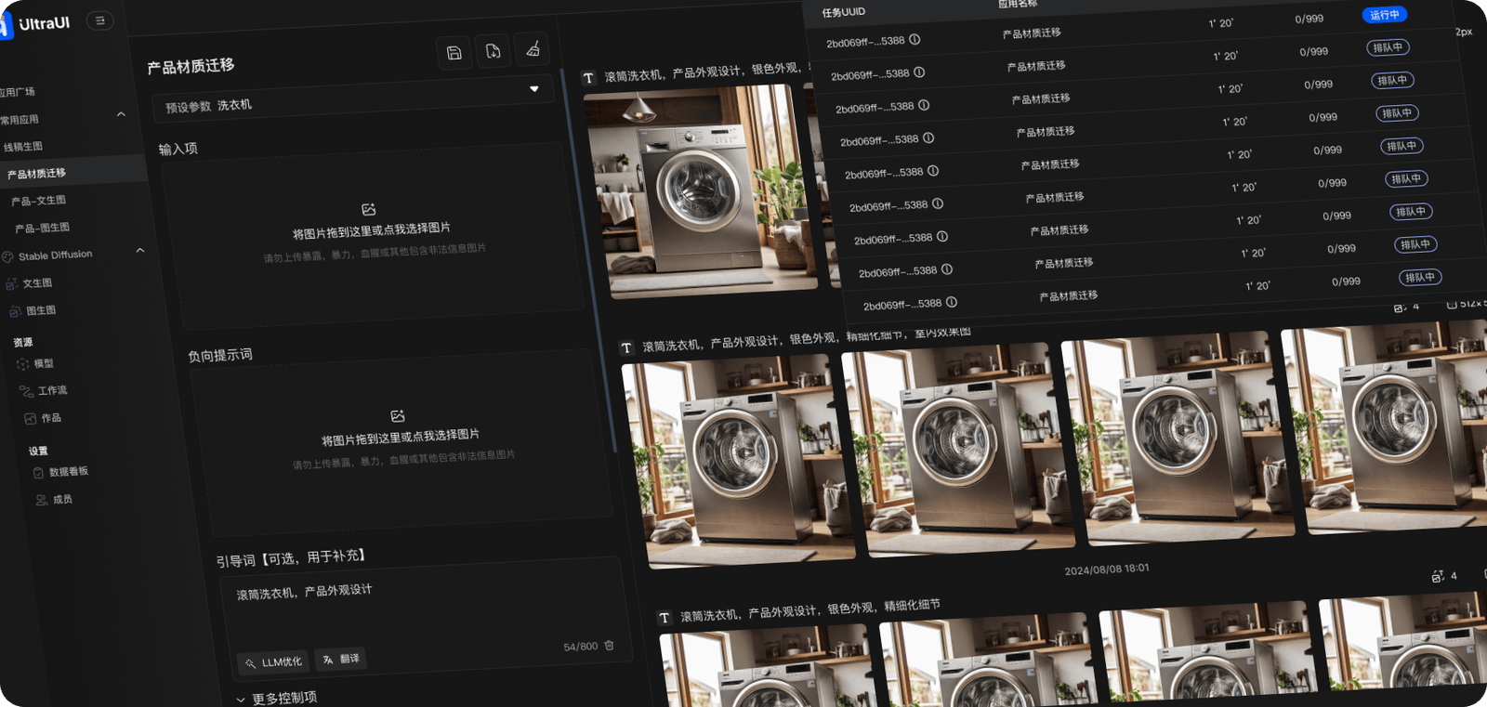Click the 数据看板 icon in sidebar
This screenshot has height=707, width=1487.
(x=38, y=473)
